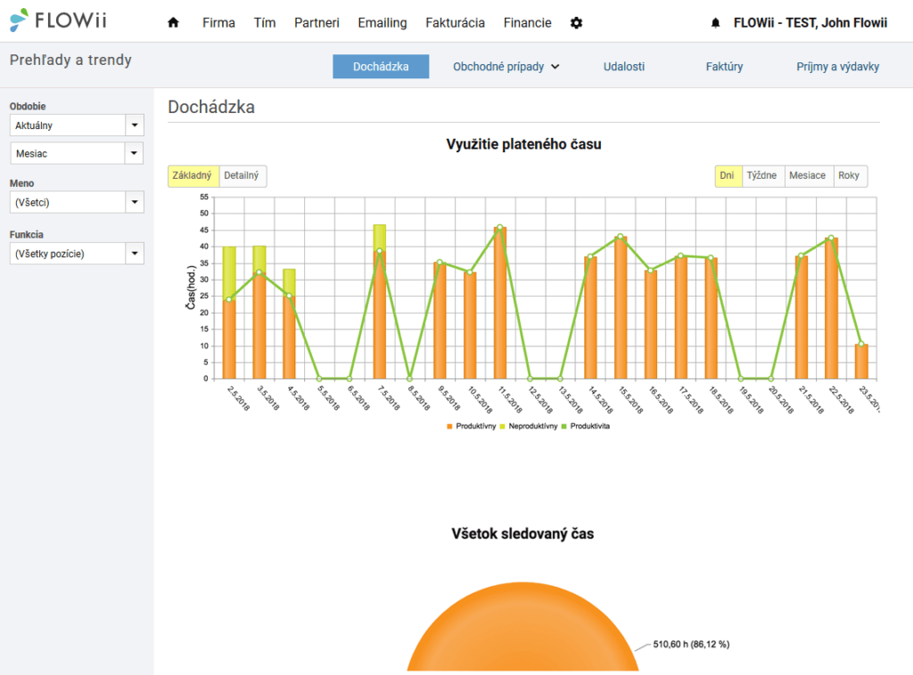Switch to Príjmy a výdavky tab
Viewport: 913px width, 675px height.
click(x=837, y=66)
